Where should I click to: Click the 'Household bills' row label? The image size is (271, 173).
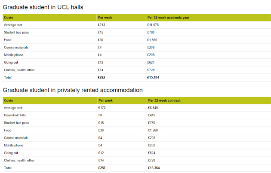15,115
